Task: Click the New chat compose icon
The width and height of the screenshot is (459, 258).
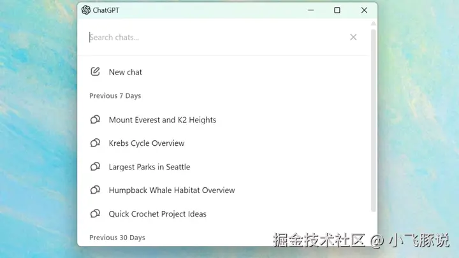Action: tap(95, 71)
